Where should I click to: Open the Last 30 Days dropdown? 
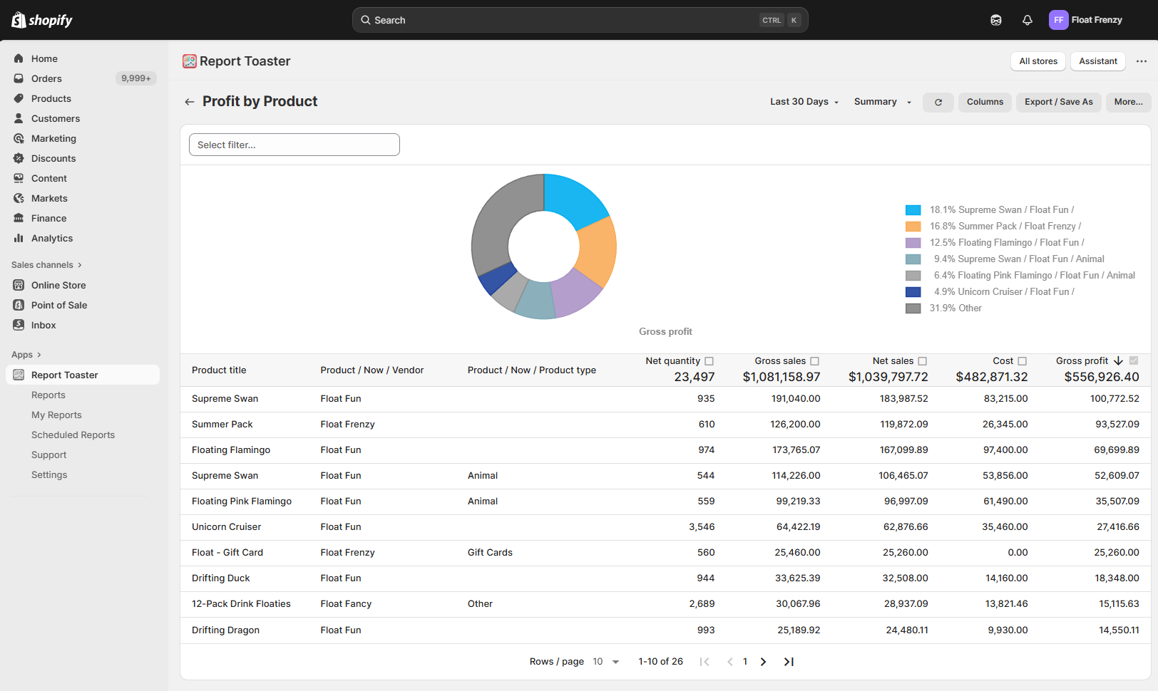coord(804,102)
